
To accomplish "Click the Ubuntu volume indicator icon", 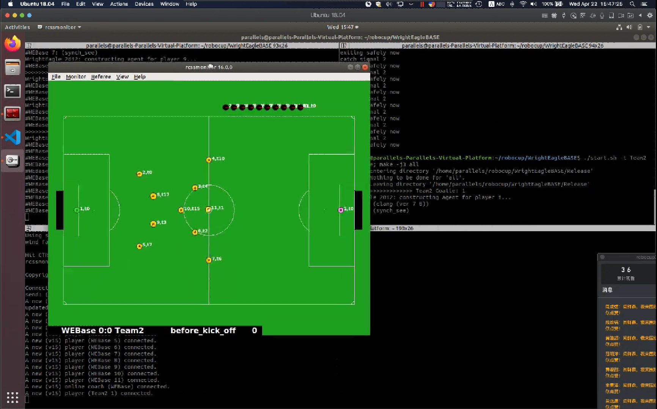I will coord(629,27).
